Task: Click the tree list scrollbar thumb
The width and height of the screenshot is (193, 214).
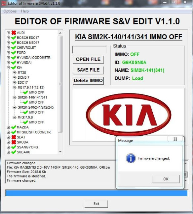Action: [x=60, y=84]
